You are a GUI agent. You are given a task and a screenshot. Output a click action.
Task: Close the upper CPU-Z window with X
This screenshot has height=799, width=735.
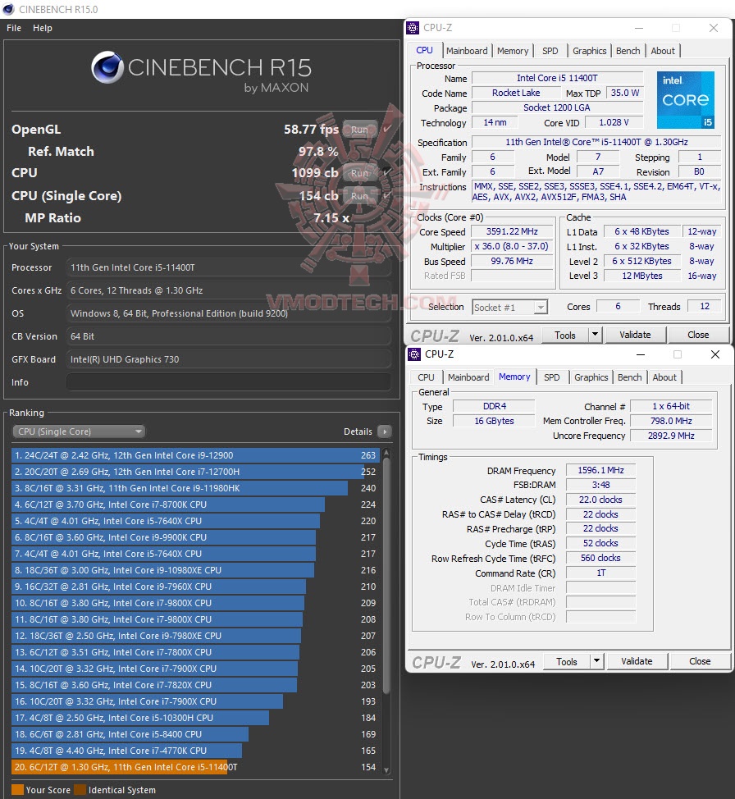714,28
